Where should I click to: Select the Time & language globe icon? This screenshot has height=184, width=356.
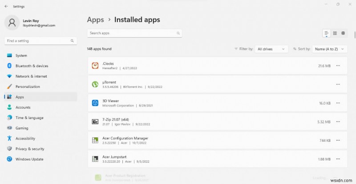coord(9,117)
